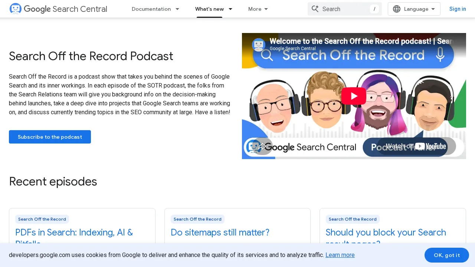
Task: Click the Search Off the Record Podcast heading
Action: click(x=91, y=56)
